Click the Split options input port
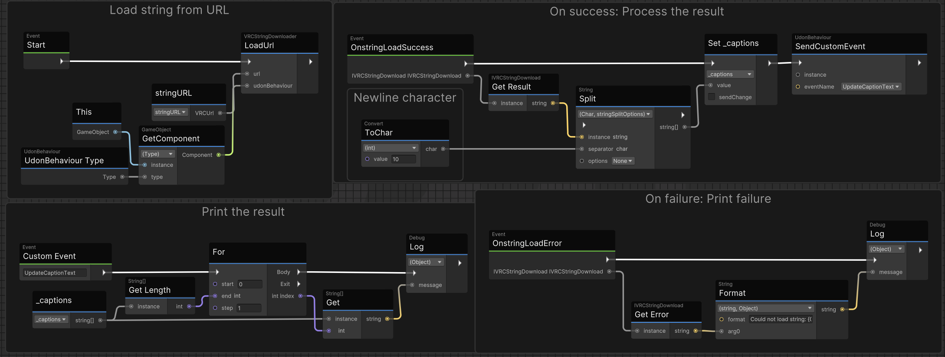 click(582, 161)
